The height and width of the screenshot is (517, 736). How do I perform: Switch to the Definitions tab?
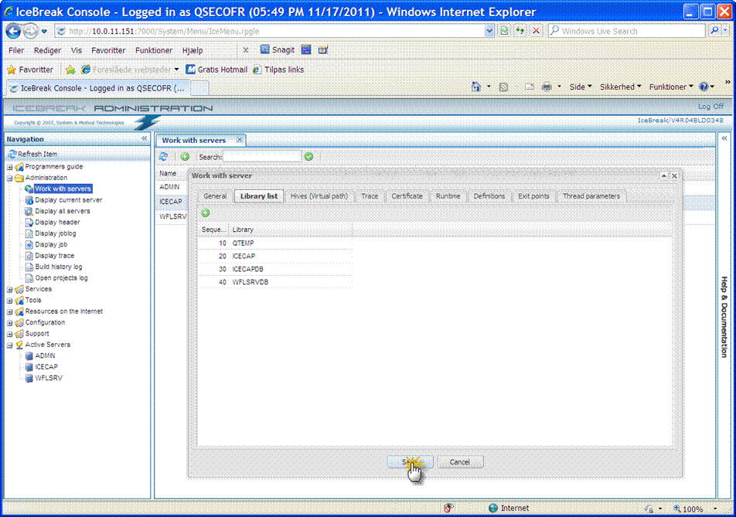(x=489, y=196)
